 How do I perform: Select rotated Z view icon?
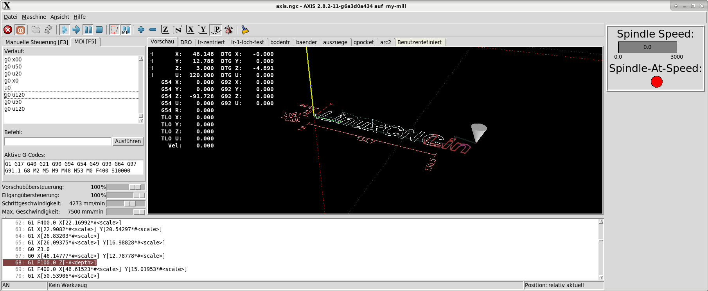(x=178, y=30)
